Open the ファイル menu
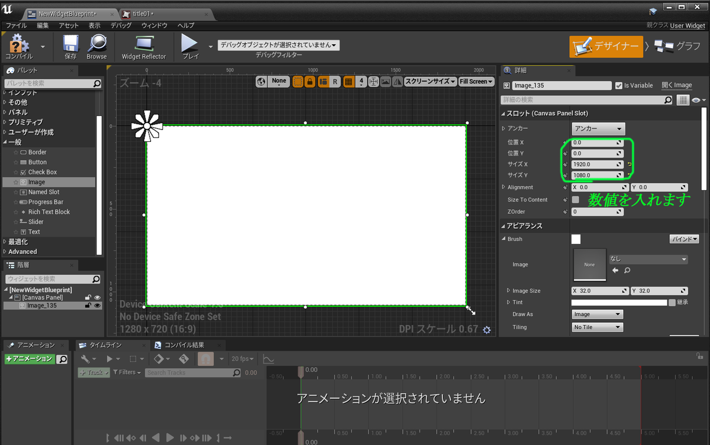 pos(16,25)
